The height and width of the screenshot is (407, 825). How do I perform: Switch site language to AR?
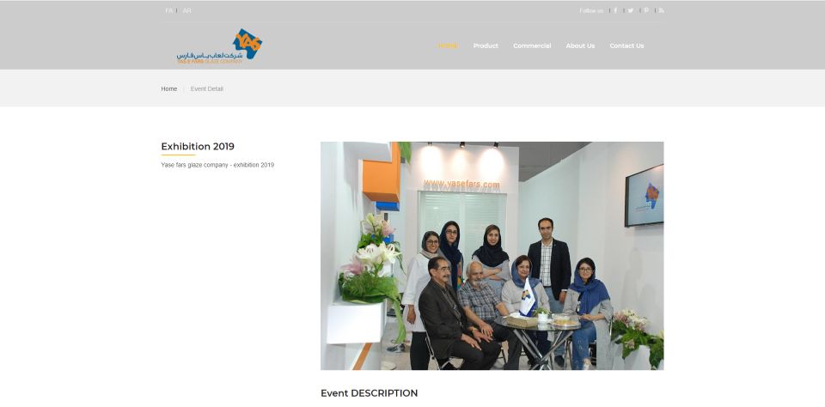(x=186, y=10)
